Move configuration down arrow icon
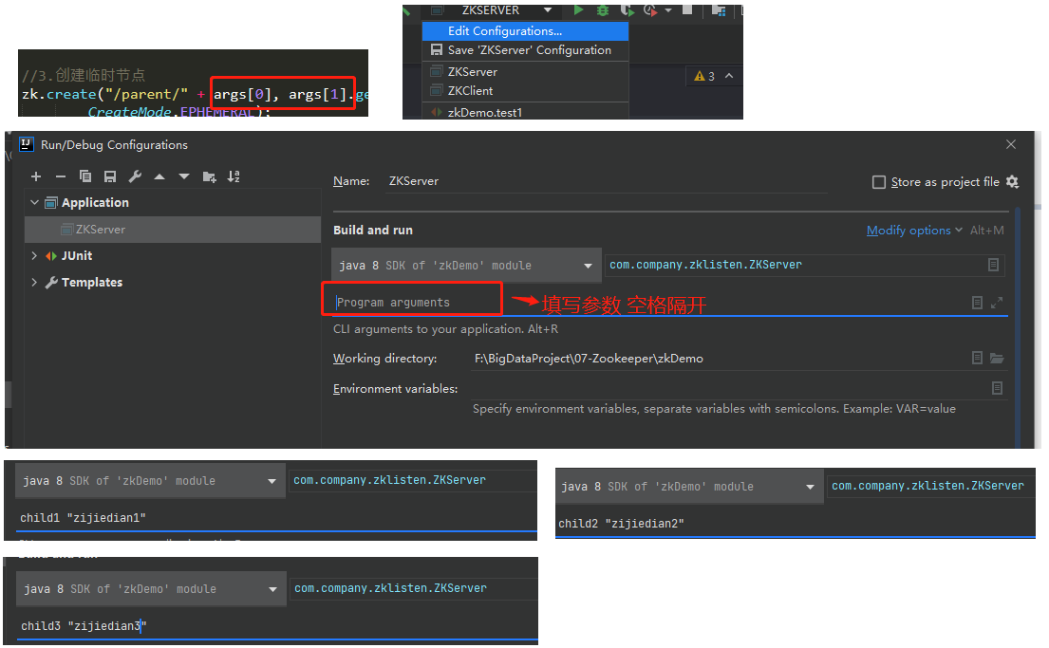The width and height of the screenshot is (1049, 648). 184,176
